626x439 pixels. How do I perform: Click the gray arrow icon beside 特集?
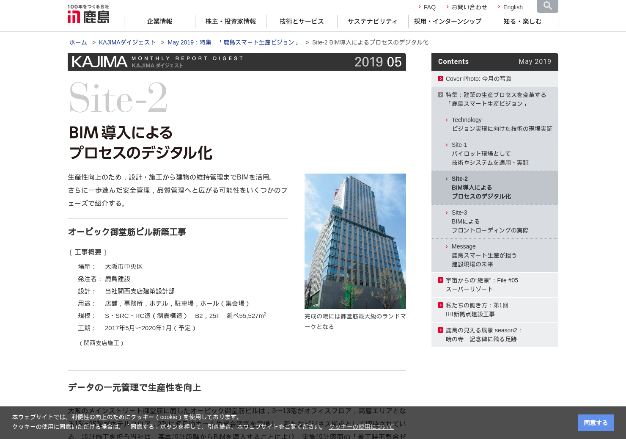[440, 95]
